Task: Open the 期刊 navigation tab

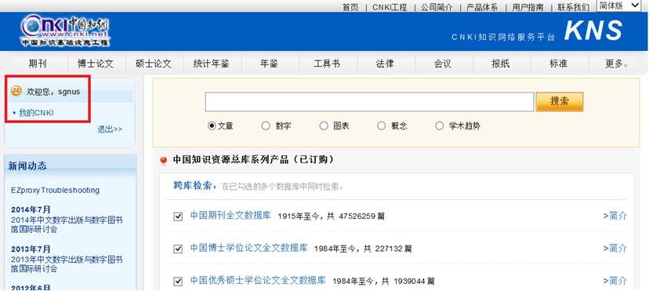Action: 38,64
